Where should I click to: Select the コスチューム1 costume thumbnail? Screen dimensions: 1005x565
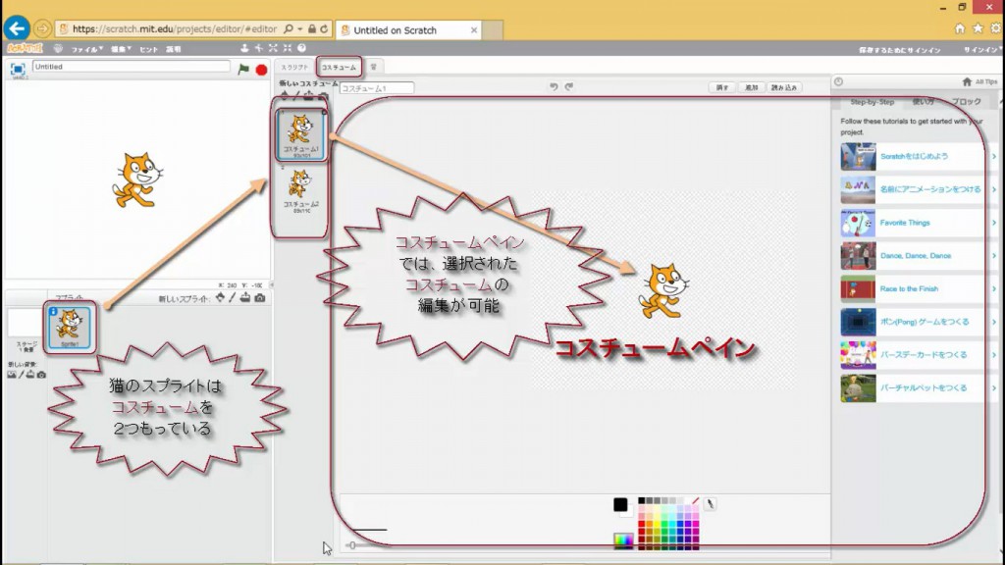tap(300, 133)
